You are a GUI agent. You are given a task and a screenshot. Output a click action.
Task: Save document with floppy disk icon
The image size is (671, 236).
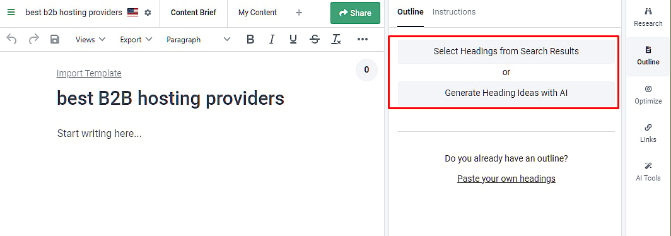(55, 39)
